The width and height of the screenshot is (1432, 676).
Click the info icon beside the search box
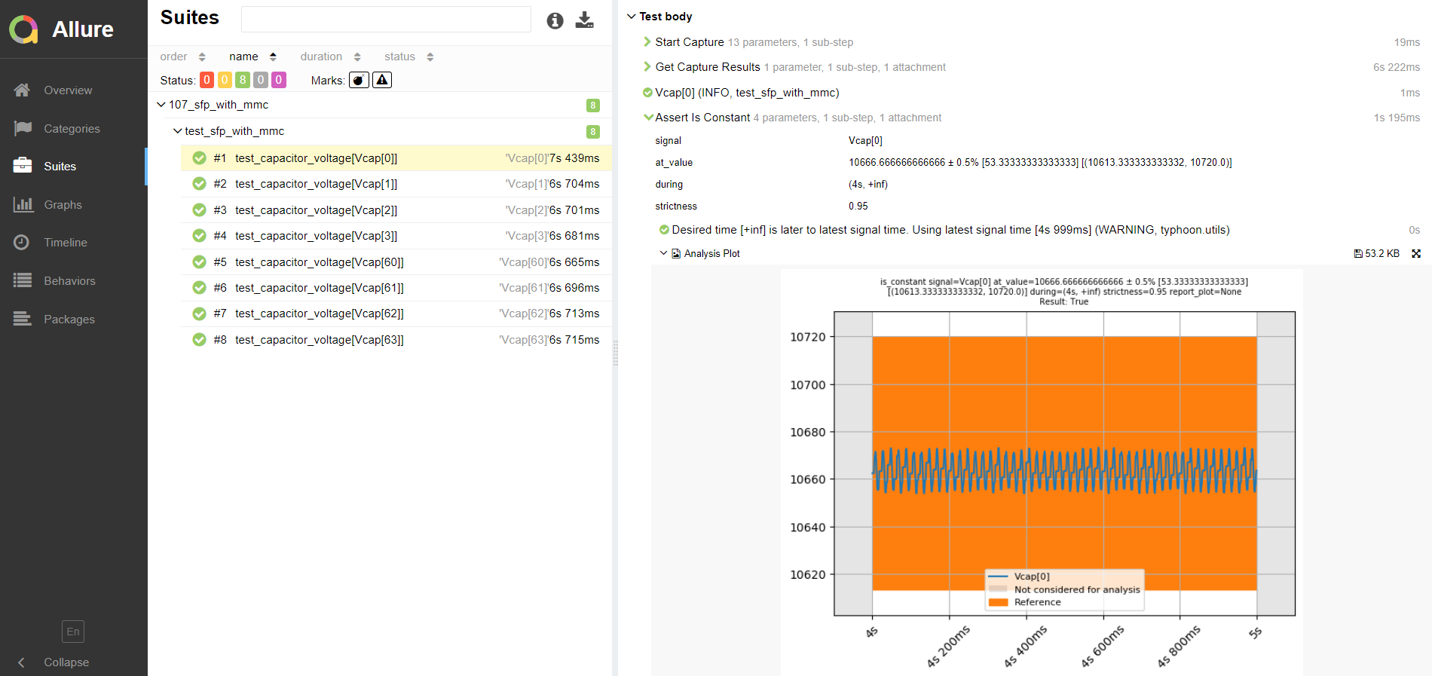555,21
